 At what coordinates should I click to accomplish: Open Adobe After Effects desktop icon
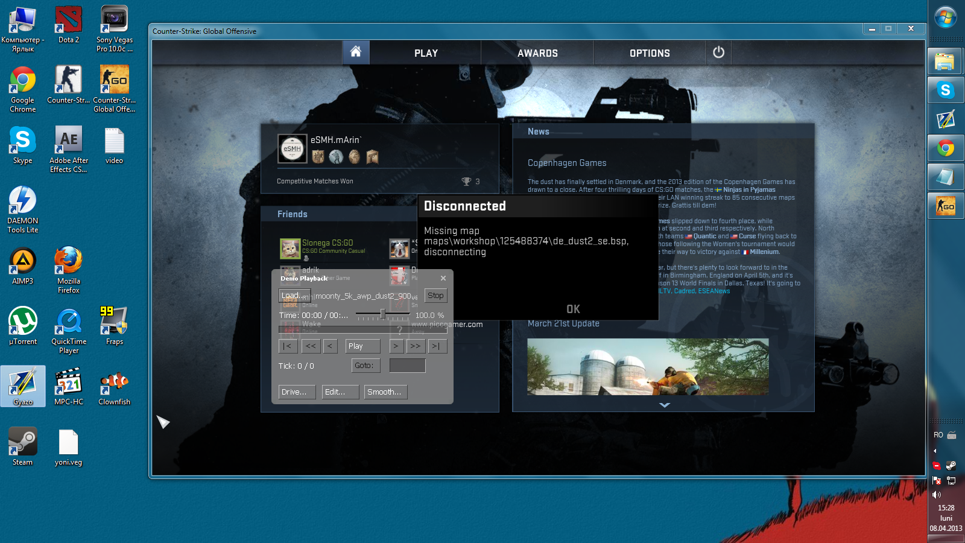pyautogui.click(x=69, y=150)
